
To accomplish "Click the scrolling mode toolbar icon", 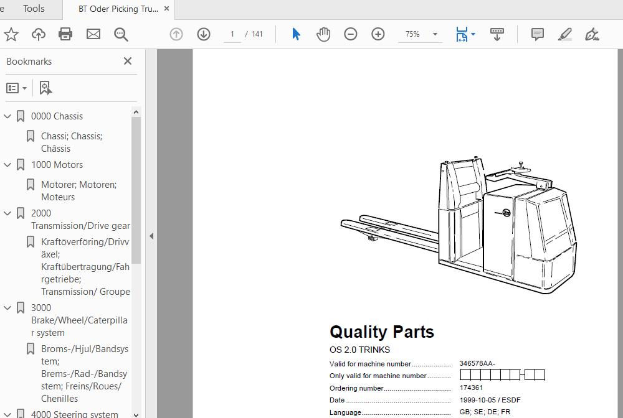I will (497, 34).
